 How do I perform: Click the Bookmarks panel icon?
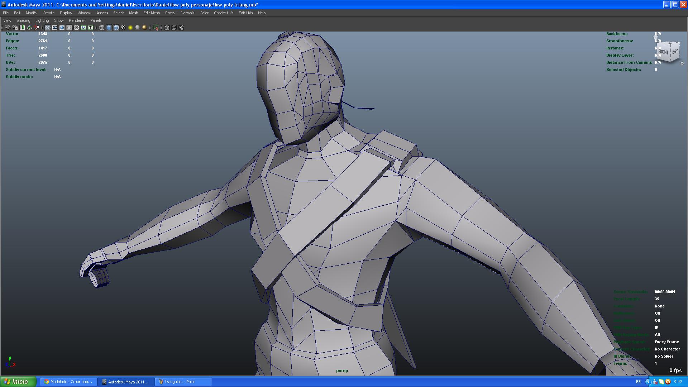[22, 28]
